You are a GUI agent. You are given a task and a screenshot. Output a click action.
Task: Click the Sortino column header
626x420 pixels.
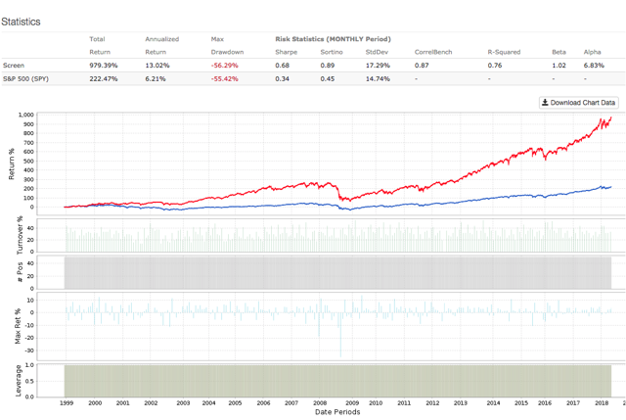point(332,52)
